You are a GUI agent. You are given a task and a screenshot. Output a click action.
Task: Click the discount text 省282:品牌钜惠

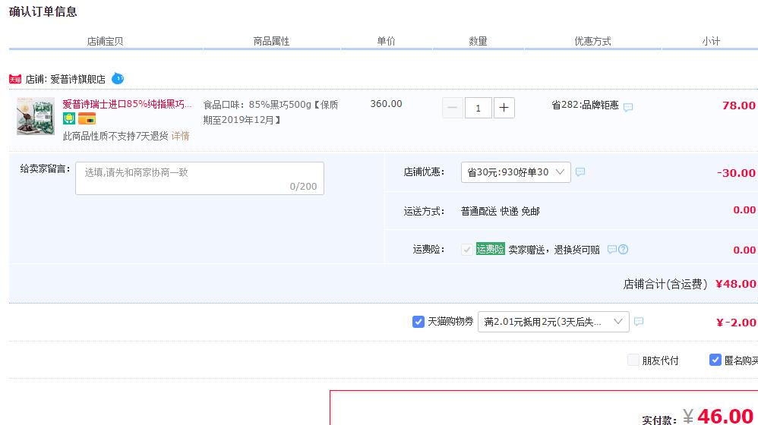click(585, 105)
